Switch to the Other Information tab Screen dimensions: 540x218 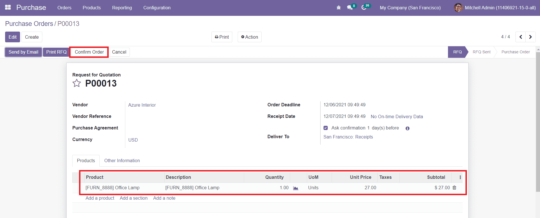point(122,160)
